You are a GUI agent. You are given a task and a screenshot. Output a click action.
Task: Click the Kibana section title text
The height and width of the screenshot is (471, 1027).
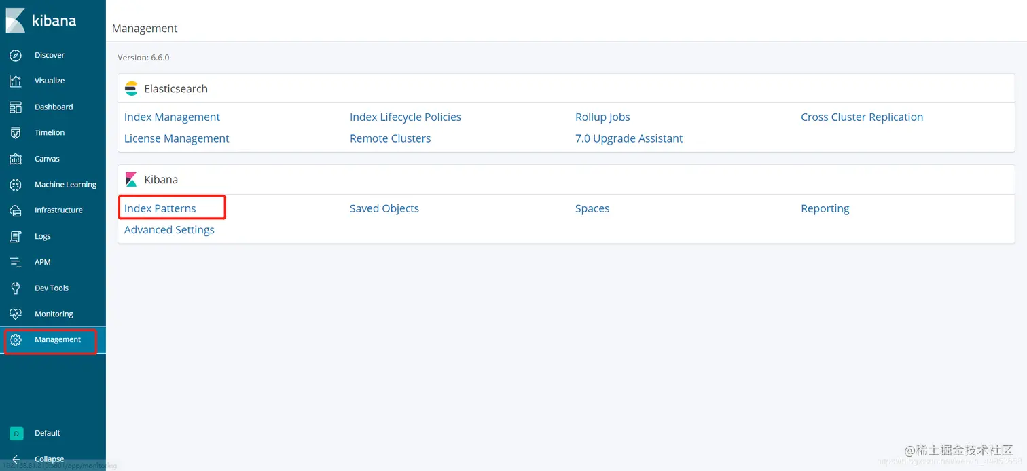click(161, 180)
